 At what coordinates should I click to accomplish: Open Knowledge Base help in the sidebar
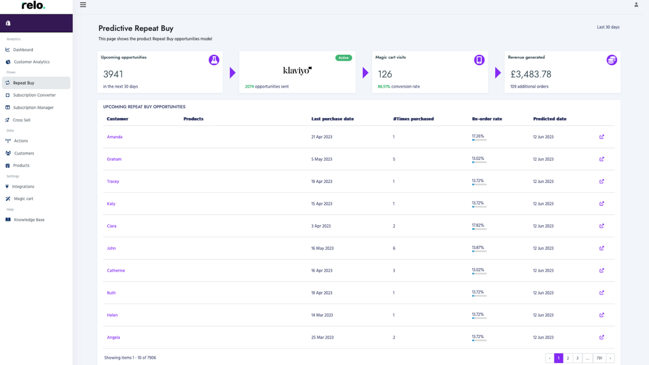pyautogui.click(x=29, y=220)
